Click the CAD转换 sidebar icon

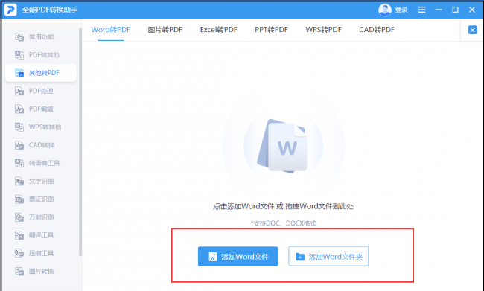coord(19,145)
